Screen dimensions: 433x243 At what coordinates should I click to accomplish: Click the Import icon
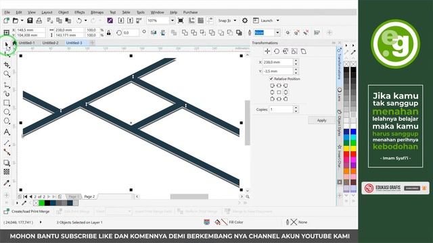point(120,20)
